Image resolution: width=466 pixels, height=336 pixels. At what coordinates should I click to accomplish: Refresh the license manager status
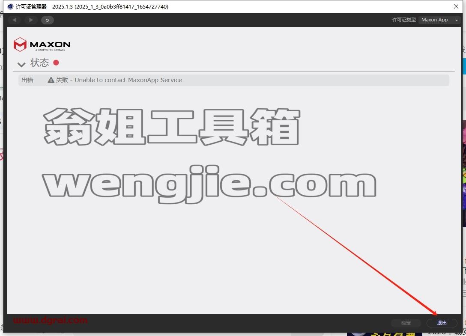[x=47, y=20]
